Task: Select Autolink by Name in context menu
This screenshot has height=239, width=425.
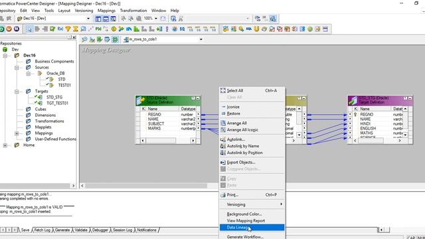Action: coord(252,146)
